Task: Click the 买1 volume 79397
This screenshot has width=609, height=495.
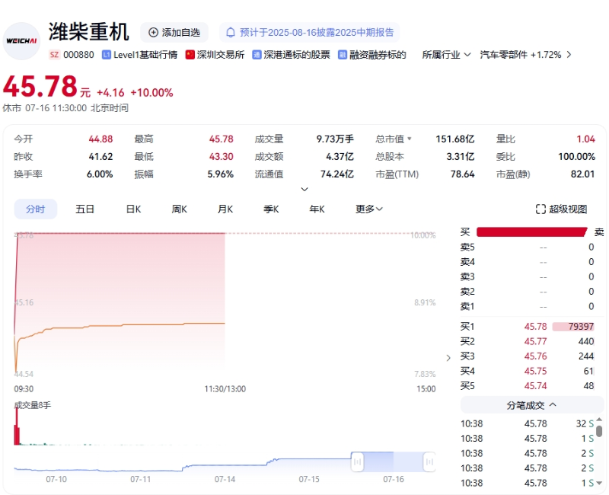Action: [x=581, y=327]
